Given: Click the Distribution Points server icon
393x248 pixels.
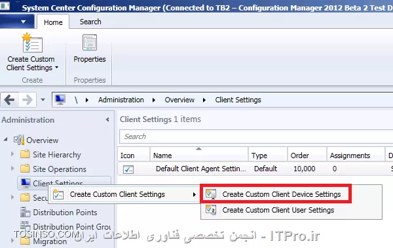Looking at the screenshot, I should tap(25, 212).
